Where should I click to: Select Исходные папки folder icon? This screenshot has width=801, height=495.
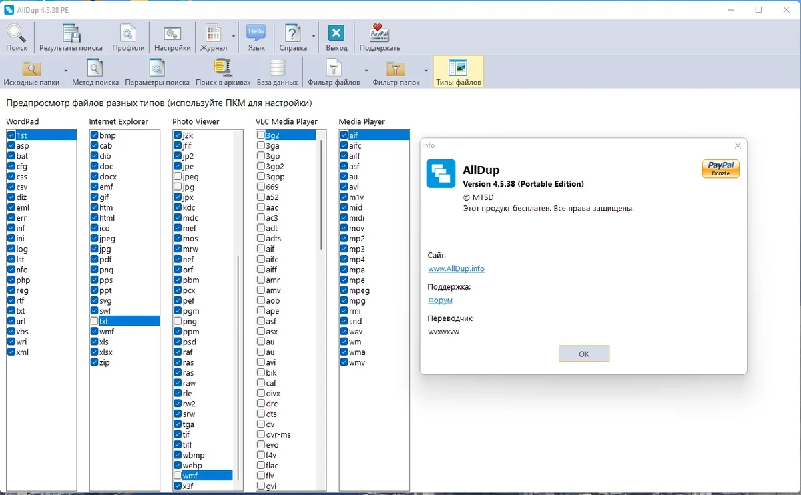coord(31,72)
